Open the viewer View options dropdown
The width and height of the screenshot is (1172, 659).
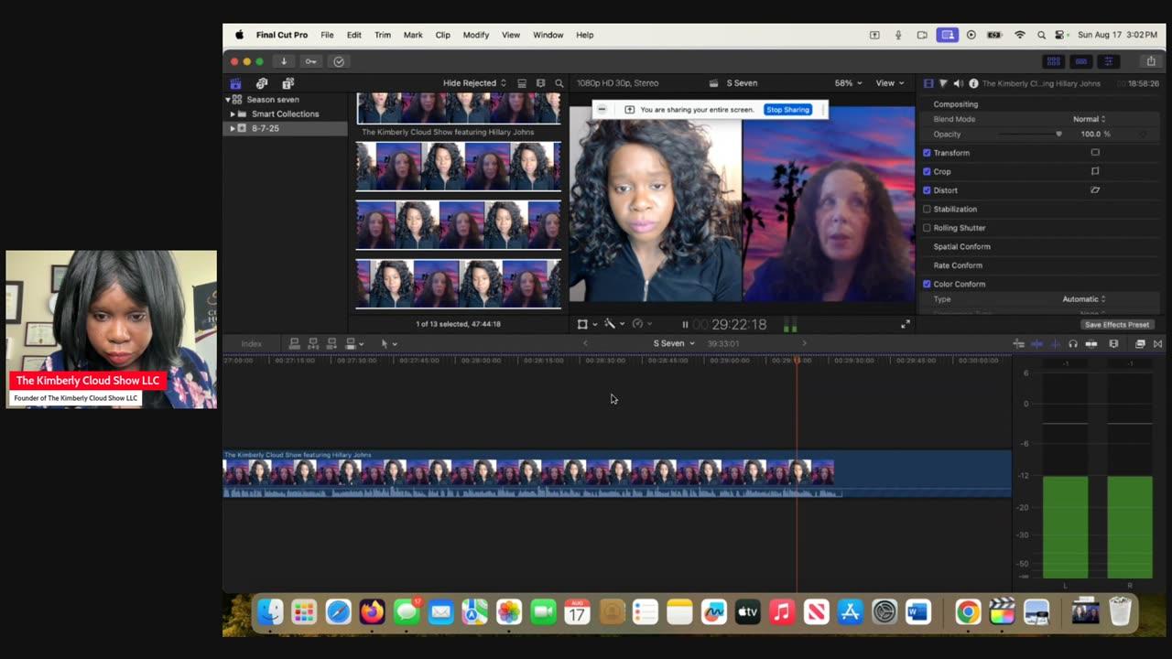pos(890,83)
